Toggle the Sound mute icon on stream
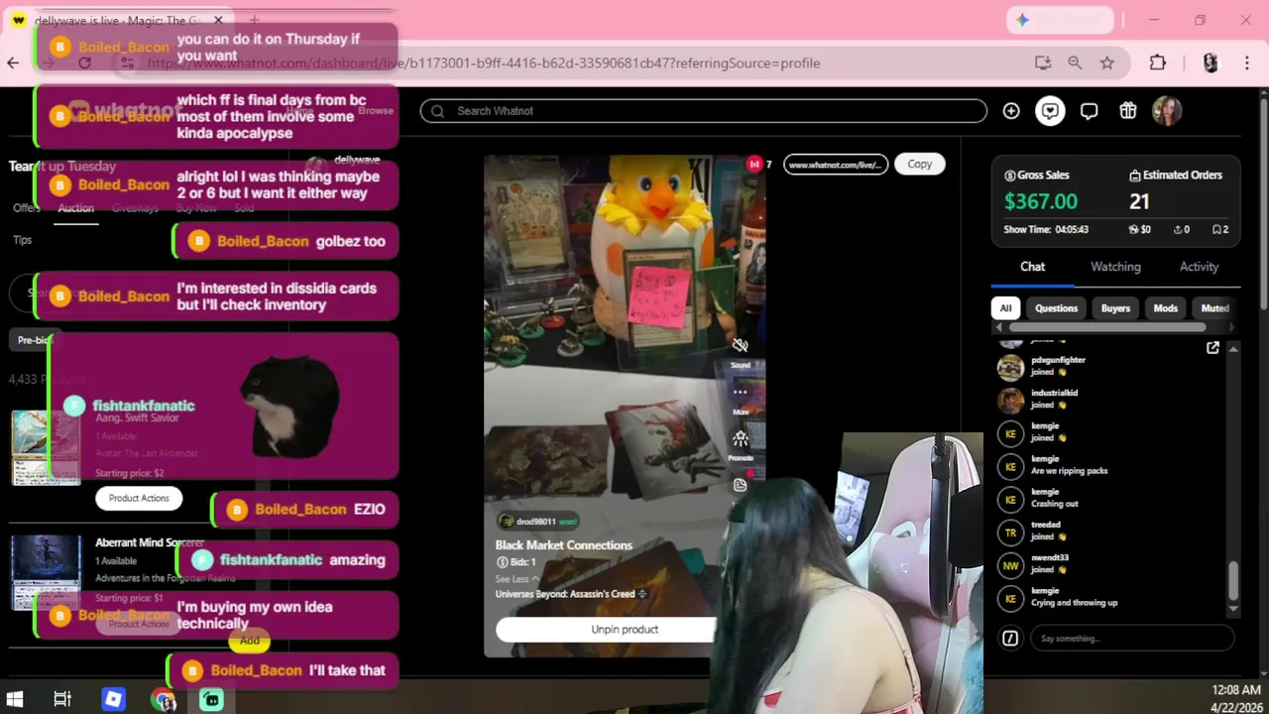Viewport: 1269px width, 714px height. point(740,346)
